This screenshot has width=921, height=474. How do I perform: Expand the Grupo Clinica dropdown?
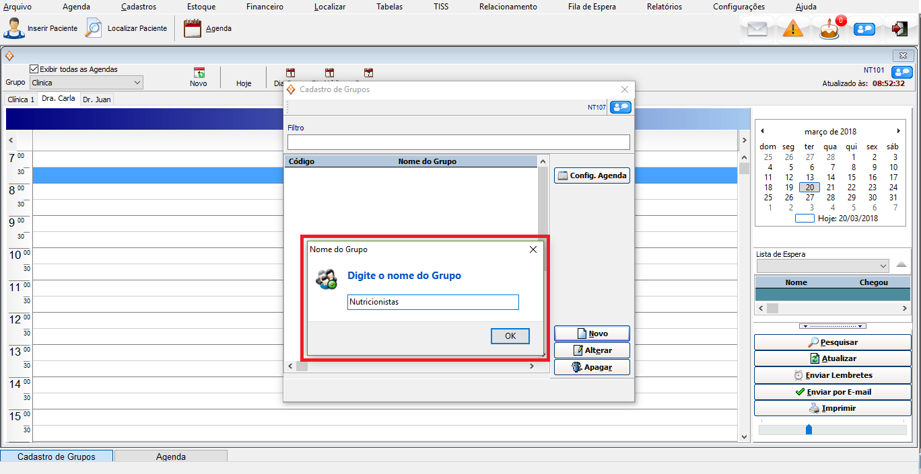(x=137, y=83)
